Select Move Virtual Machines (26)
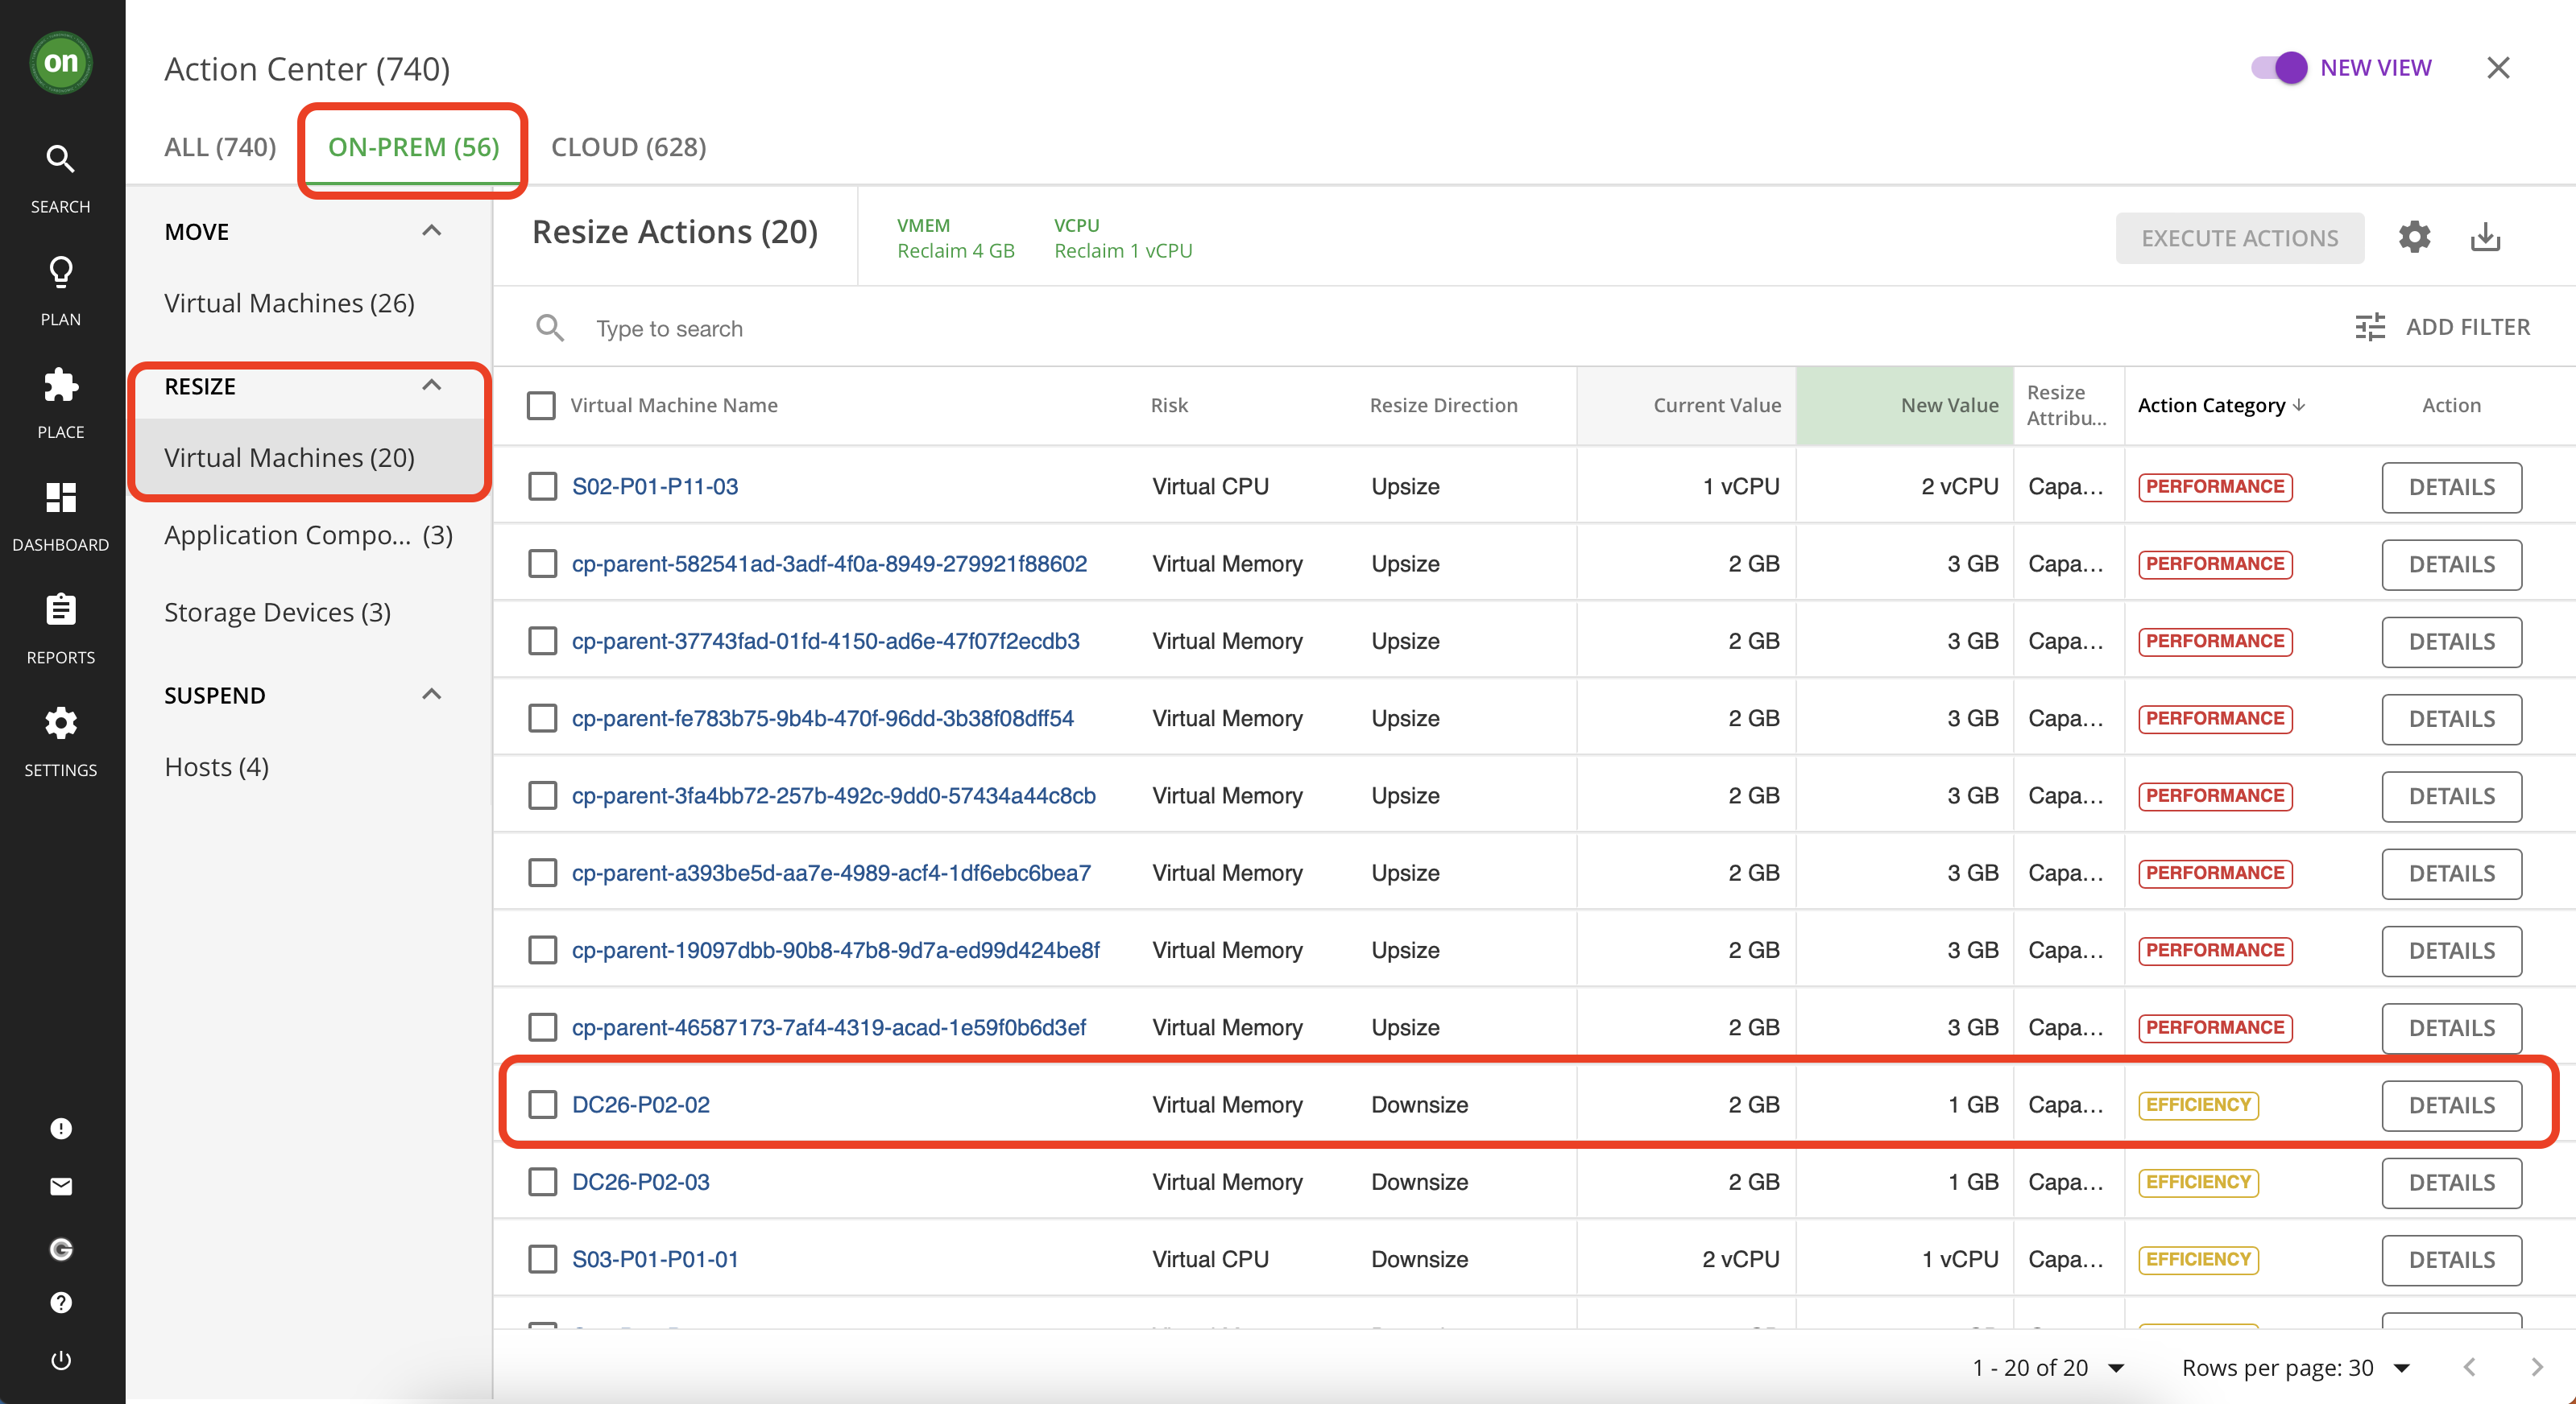The image size is (2576, 1404). (x=289, y=303)
